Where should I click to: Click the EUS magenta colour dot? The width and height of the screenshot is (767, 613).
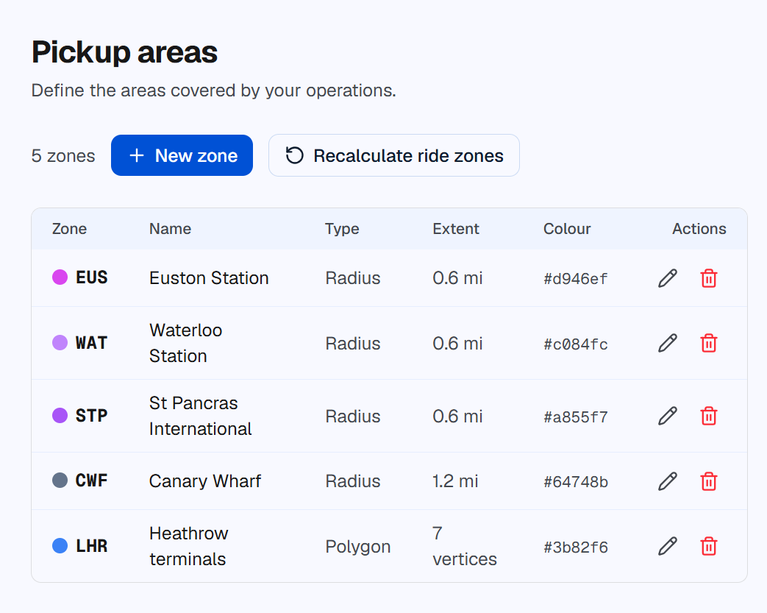point(60,277)
